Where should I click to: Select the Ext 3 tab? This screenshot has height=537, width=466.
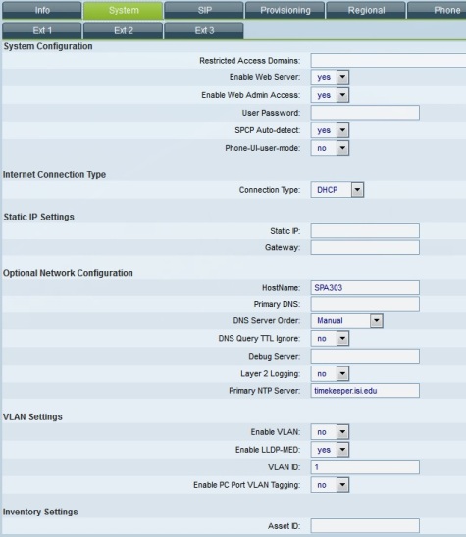coord(204,30)
